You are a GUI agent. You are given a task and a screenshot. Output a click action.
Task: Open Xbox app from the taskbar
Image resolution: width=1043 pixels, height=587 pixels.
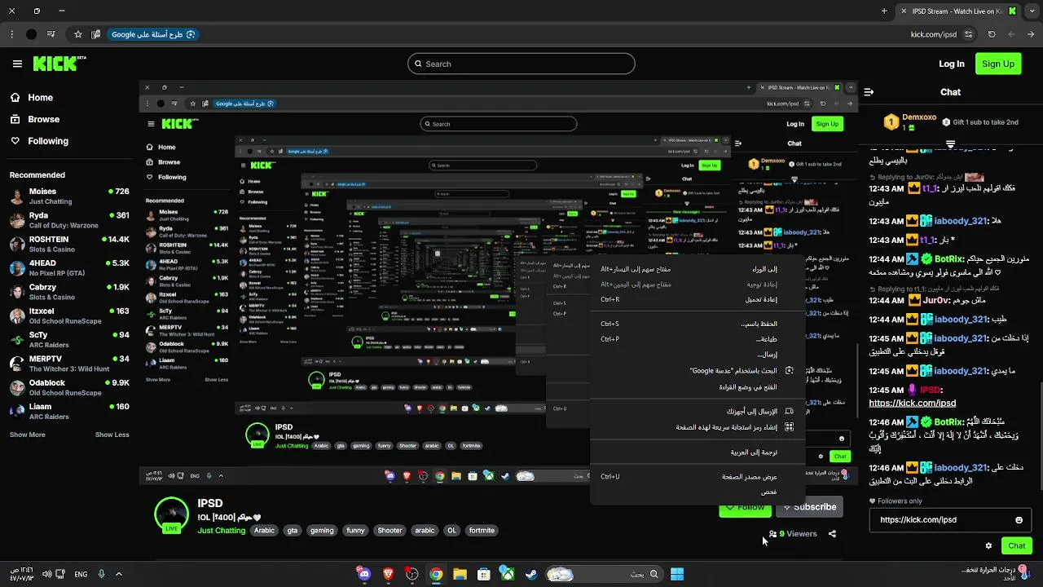tap(507, 574)
